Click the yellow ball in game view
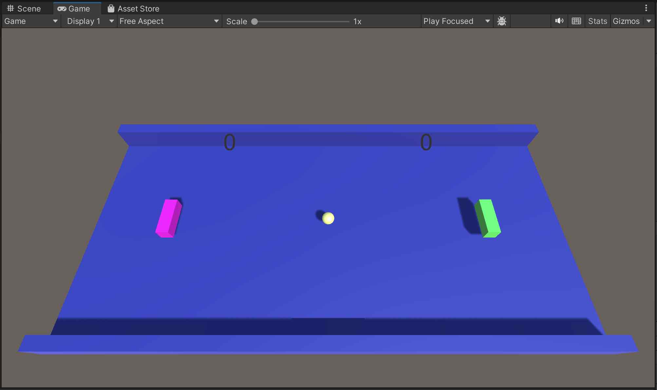Image resolution: width=657 pixels, height=390 pixels. point(328,218)
